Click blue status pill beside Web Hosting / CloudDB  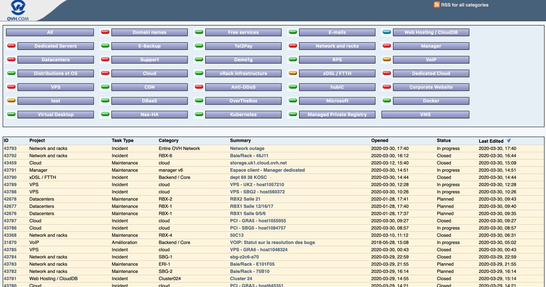(386, 32)
